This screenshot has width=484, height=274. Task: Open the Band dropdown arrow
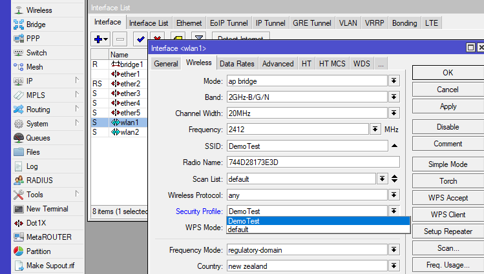[x=394, y=97]
